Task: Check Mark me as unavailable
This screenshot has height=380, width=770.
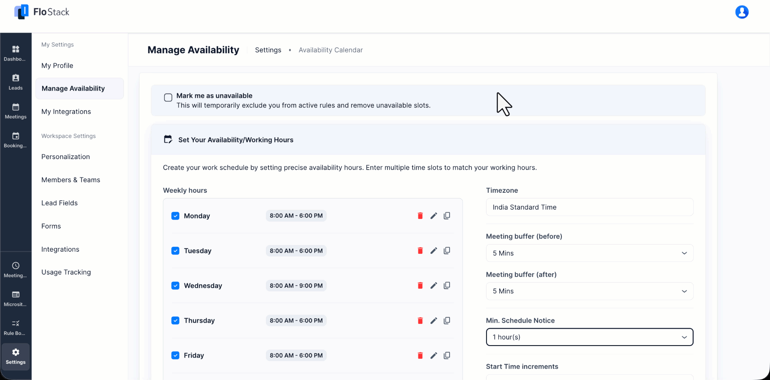Action: (x=168, y=97)
